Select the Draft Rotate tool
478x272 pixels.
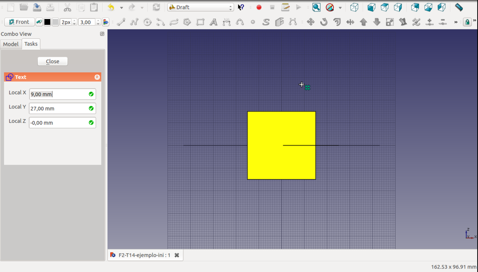click(x=324, y=22)
